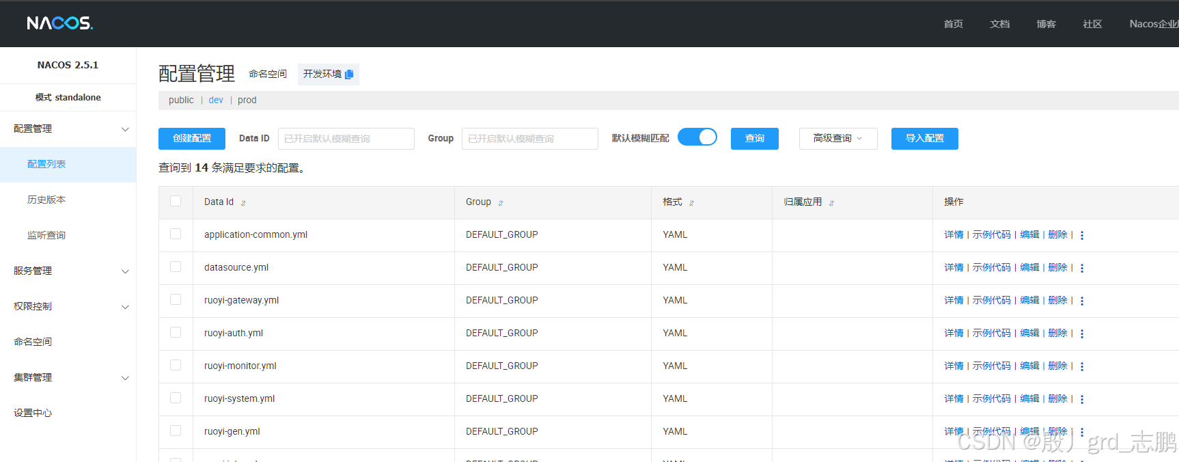
Task: Copy the namespace ID with the copy icon
Action: [349, 74]
